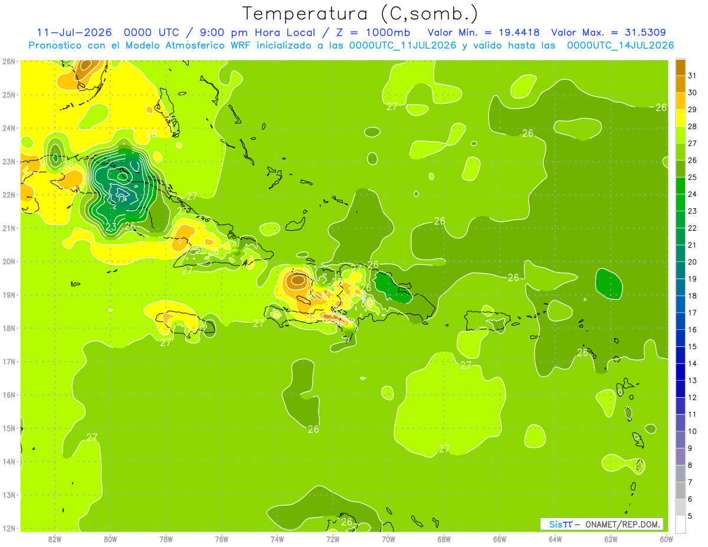Click the orange swatch between 30 and 31
Viewport: 708px width, 547px height.
(680, 84)
